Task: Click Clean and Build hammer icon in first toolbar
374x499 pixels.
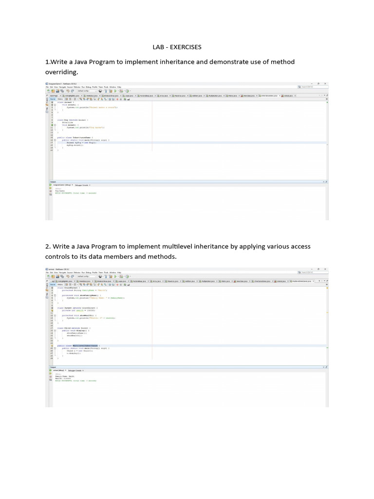Action: [x=111, y=91]
